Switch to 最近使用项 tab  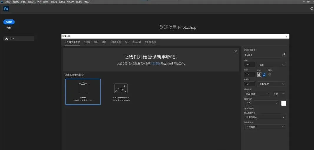[x=72, y=42]
